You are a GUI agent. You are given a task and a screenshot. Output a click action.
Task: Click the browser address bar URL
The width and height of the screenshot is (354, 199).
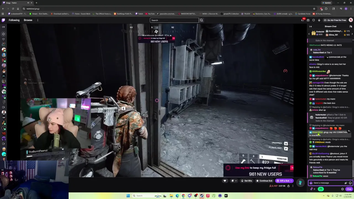coord(33,9)
